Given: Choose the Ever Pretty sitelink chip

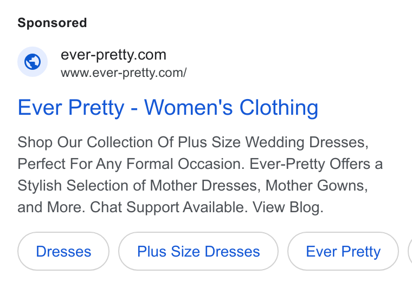Looking at the screenshot, I should (x=343, y=251).
